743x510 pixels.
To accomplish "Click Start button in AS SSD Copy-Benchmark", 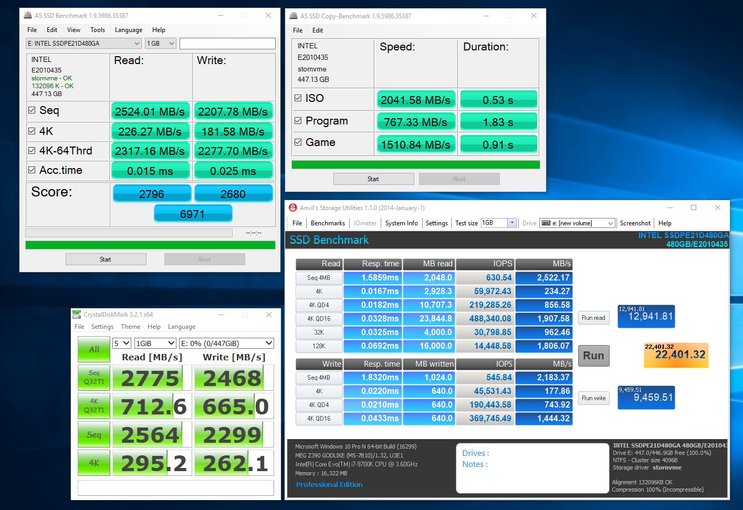I will click(x=373, y=179).
